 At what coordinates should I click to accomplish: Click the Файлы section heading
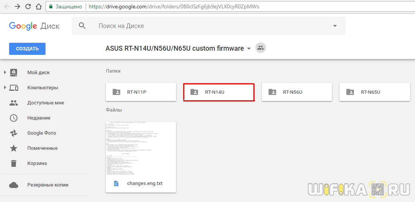(114, 110)
